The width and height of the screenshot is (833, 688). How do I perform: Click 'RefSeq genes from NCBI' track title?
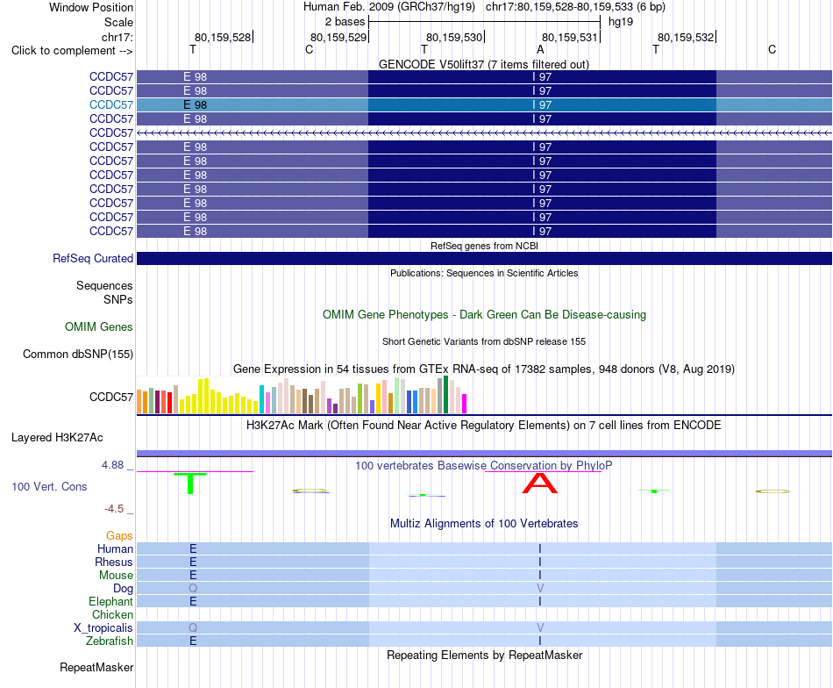(x=484, y=246)
